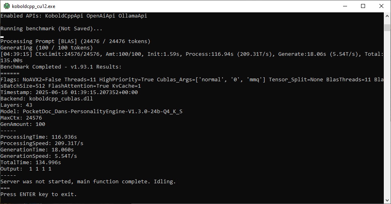Click the Timestamp line in output
The image size is (391, 204).
click(69, 92)
